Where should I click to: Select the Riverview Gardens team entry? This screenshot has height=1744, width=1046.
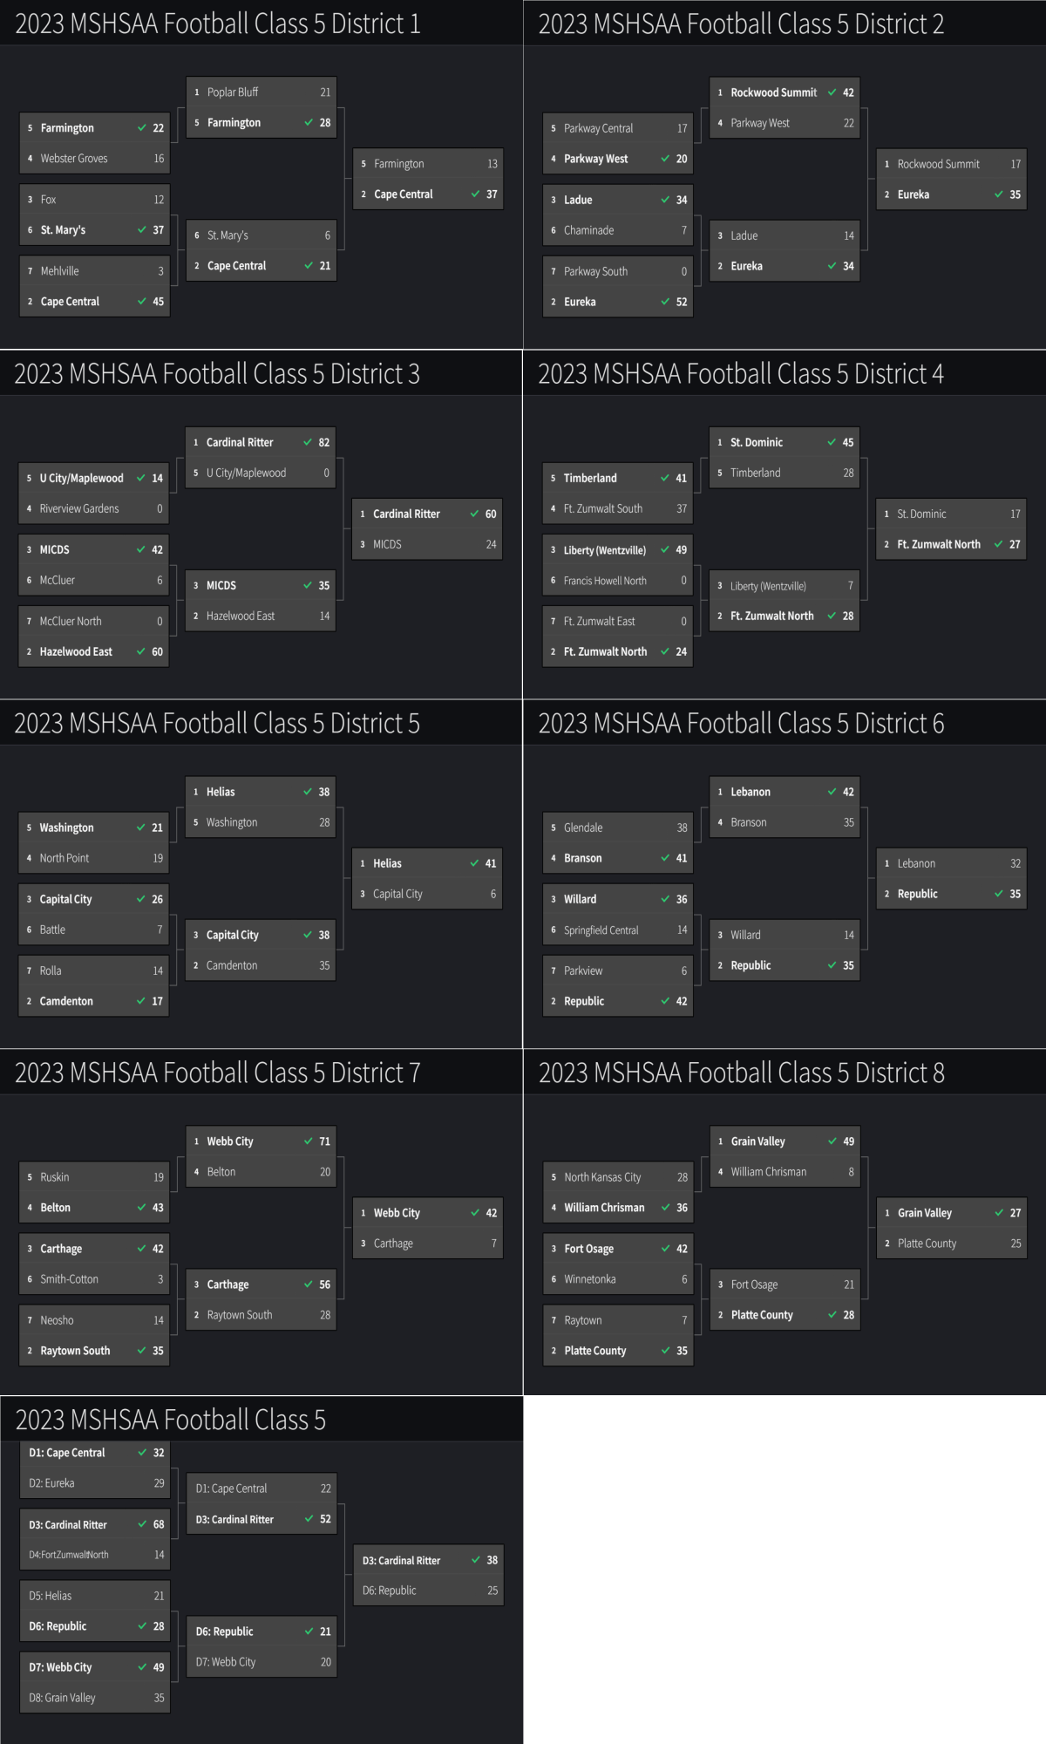coord(79,508)
